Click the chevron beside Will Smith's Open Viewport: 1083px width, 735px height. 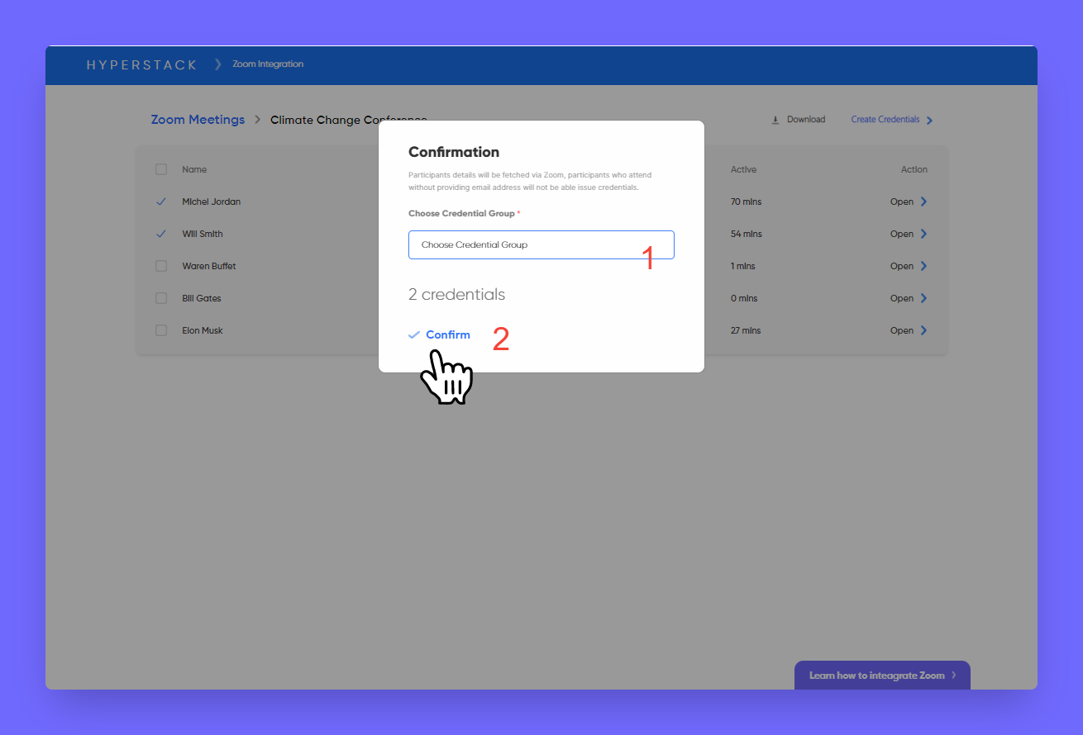923,234
